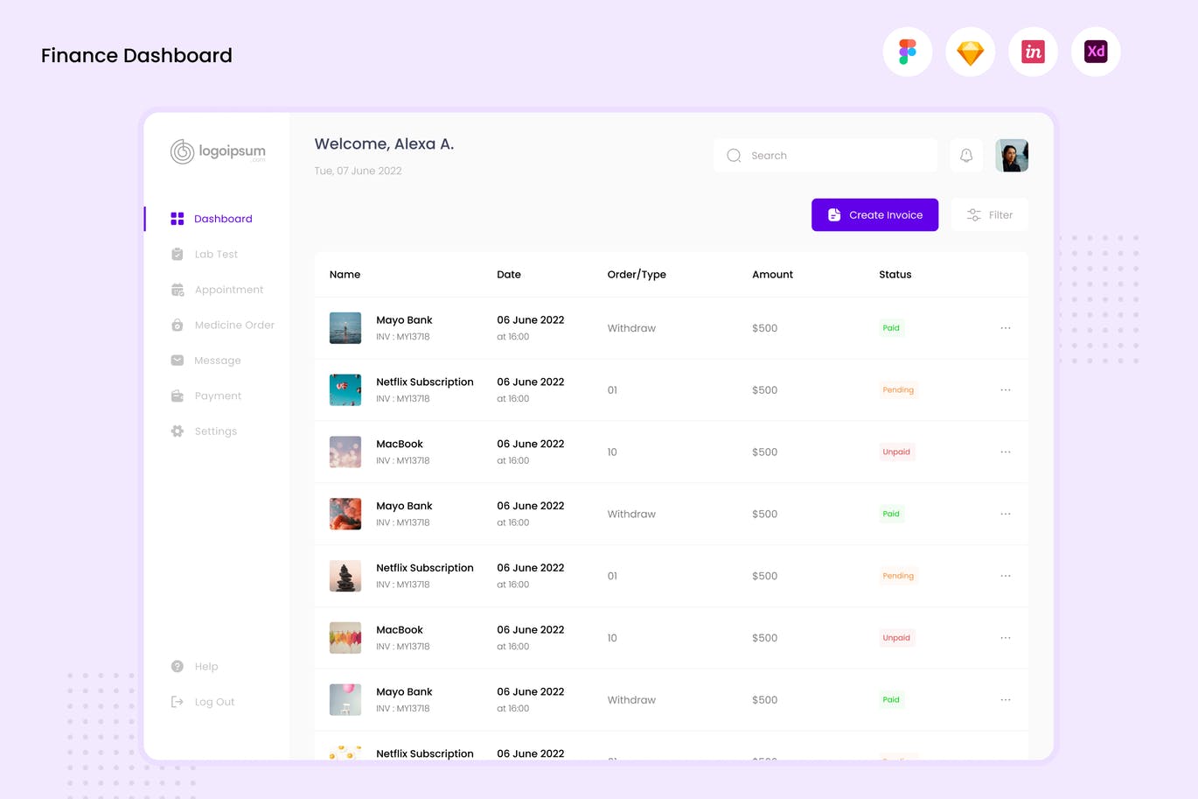Click the Paid badge in first row
The width and height of the screenshot is (1198, 799).
pyautogui.click(x=891, y=328)
